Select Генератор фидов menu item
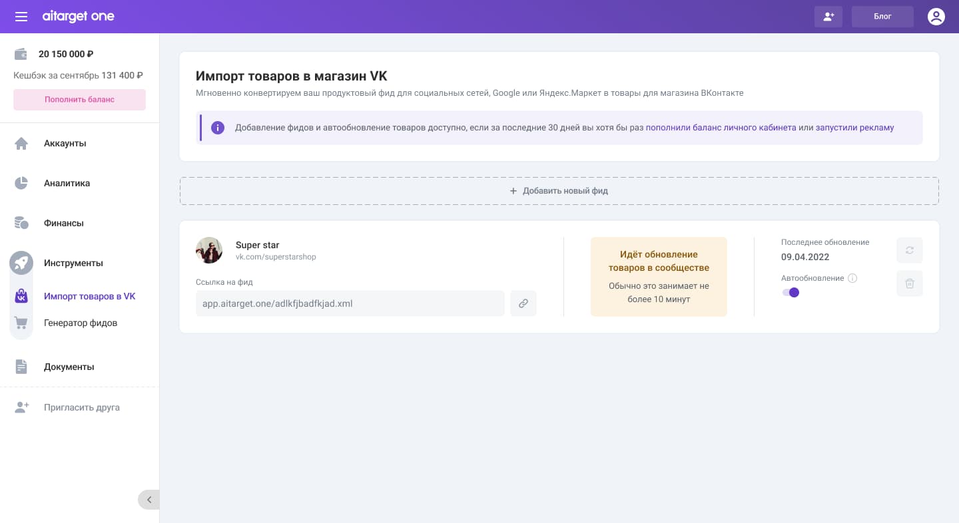Image resolution: width=959 pixels, height=523 pixels. [80, 323]
